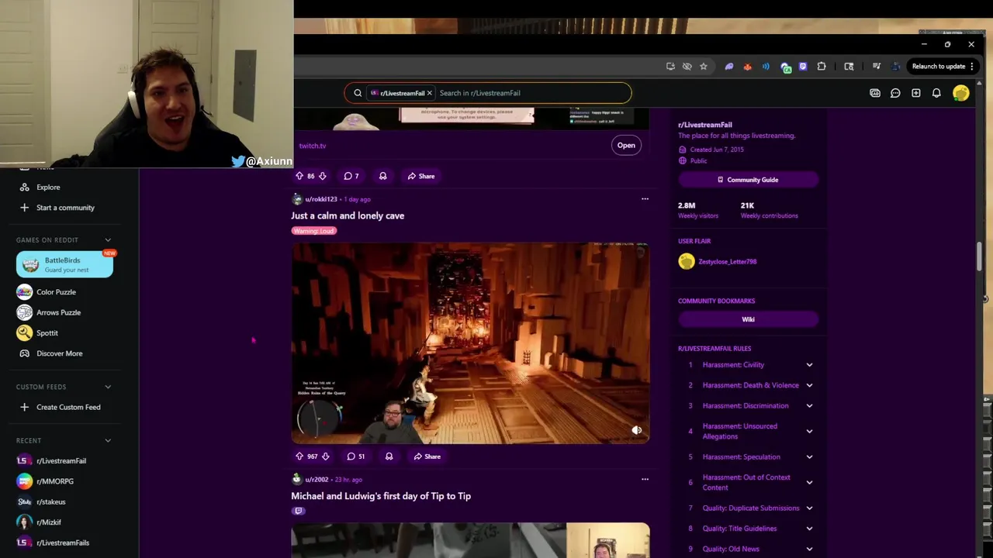The height and width of the screenshot is (558, 993).
Task: Share the post with 86 points
Action: 421,176
